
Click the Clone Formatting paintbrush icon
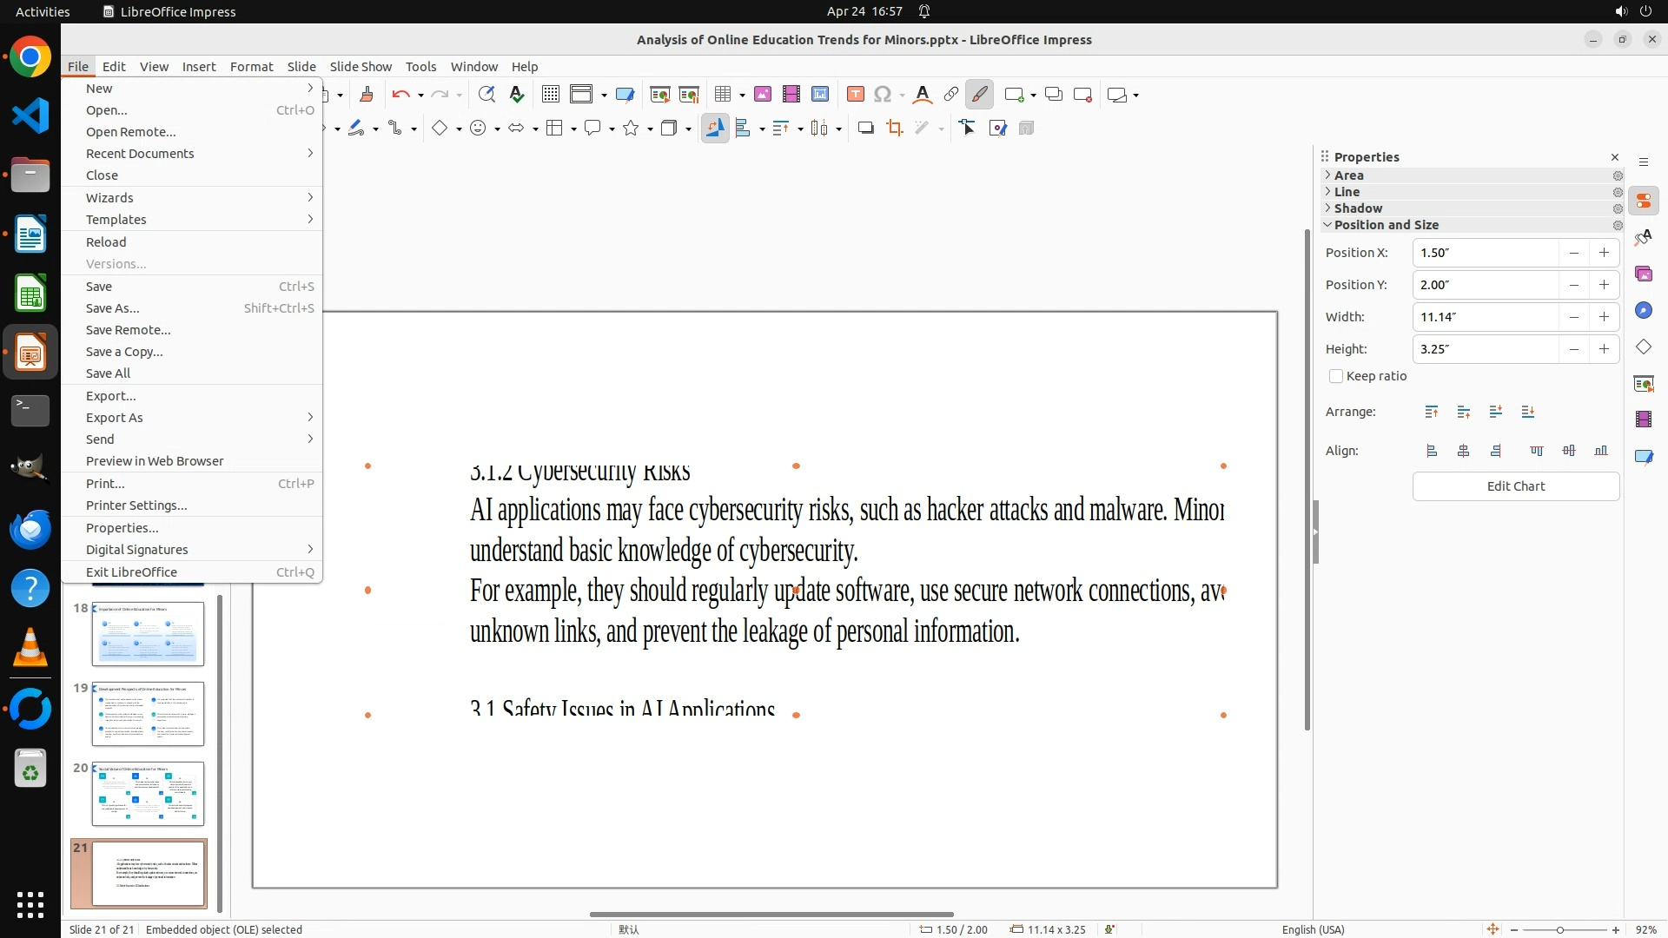(x=366, y=95)
